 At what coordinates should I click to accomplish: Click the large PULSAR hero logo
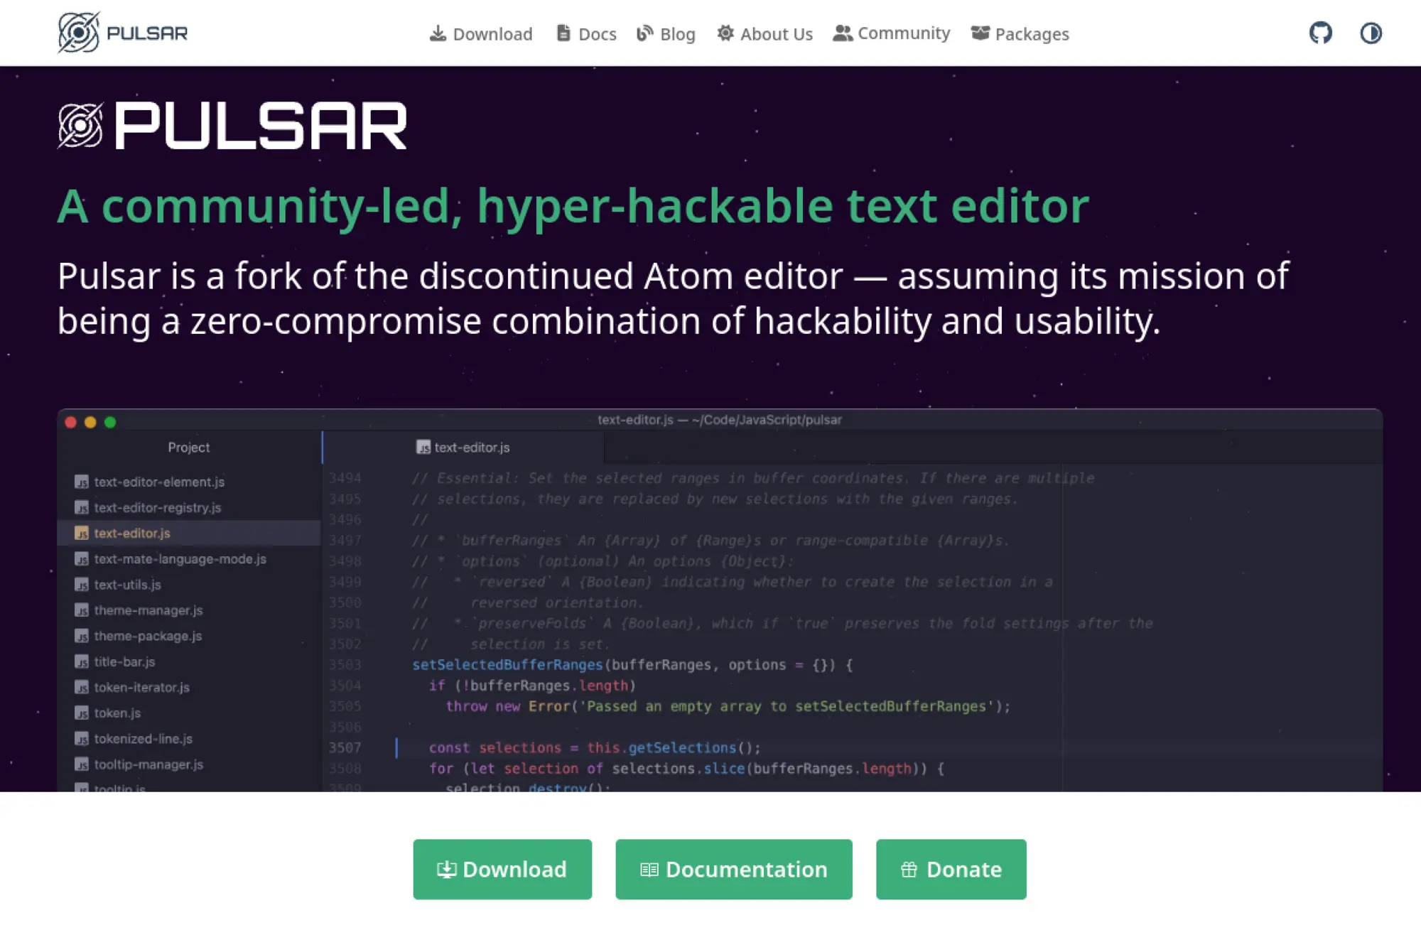click(x=232, y=126)
